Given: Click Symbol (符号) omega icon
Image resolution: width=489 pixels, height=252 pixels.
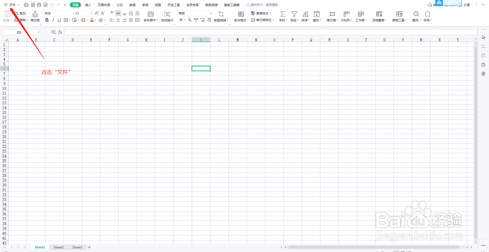Looking at the screenshot, I should click(428, 14).
